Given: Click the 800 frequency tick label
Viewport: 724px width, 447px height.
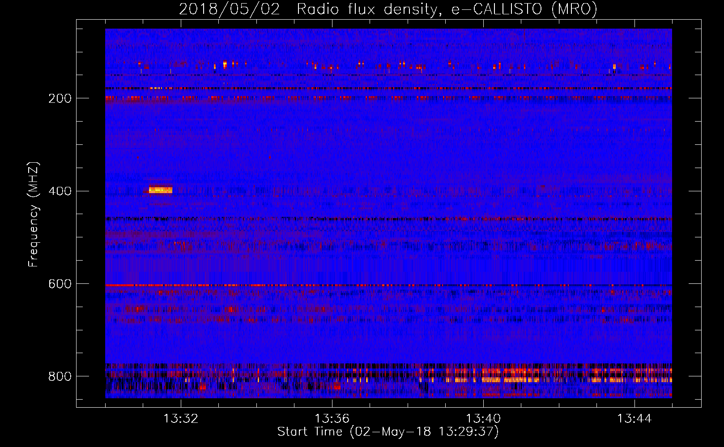Looking at the screenshot, I should pyautogui.click(x=60, y=376).
